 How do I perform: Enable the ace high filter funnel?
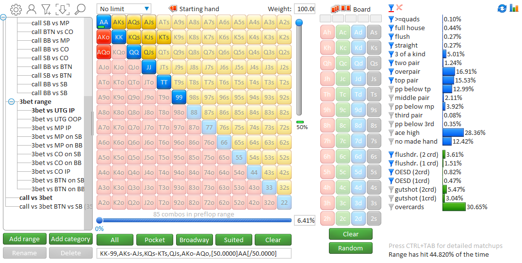(x=391, y=133)
